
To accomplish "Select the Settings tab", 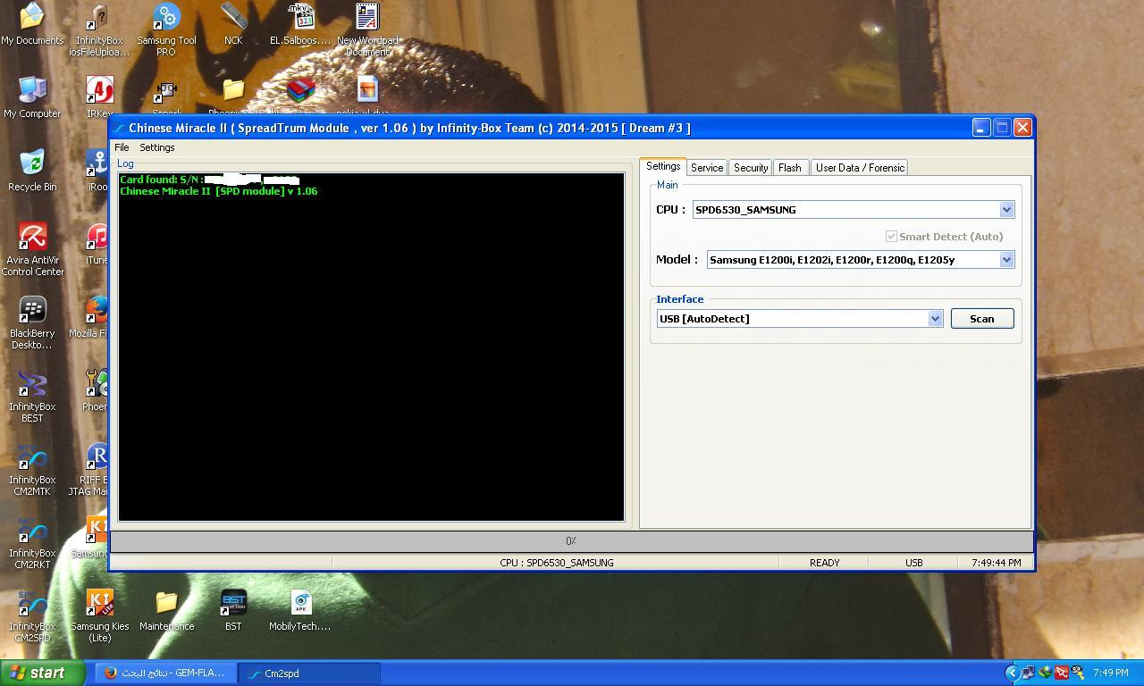I will coord(663,166).
